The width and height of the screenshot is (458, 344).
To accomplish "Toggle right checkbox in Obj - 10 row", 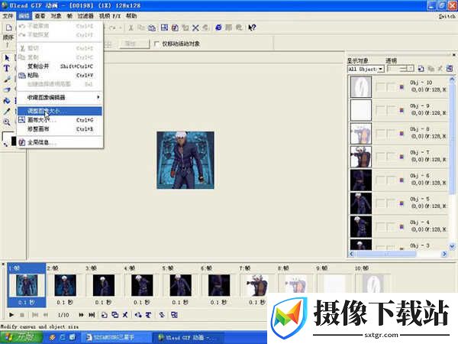I will tap(391, 87).
